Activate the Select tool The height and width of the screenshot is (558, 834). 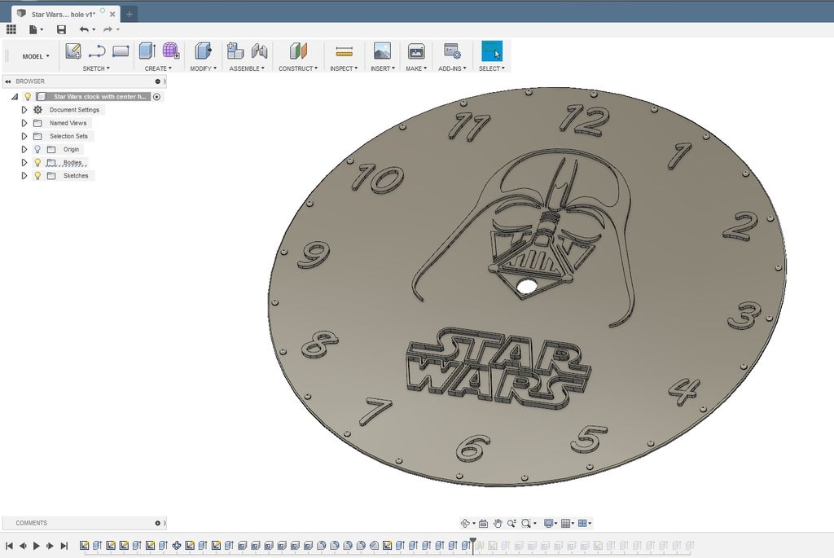492,51
